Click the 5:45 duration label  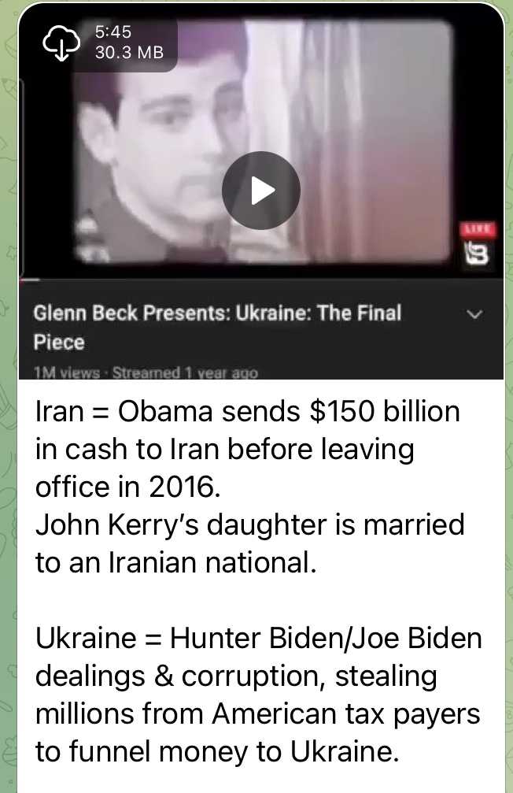click(113, 31)
